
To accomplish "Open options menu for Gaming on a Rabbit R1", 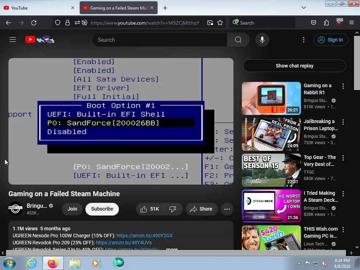I will click(x=343, y=86).
